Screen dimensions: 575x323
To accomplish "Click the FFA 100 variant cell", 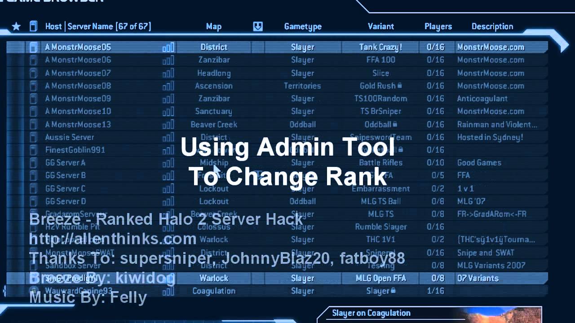I will (380, 60).
